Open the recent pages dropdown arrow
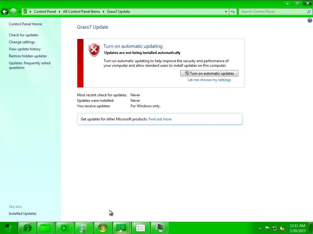Viewport: 313px width, 234px height. [x=19, y=12]
